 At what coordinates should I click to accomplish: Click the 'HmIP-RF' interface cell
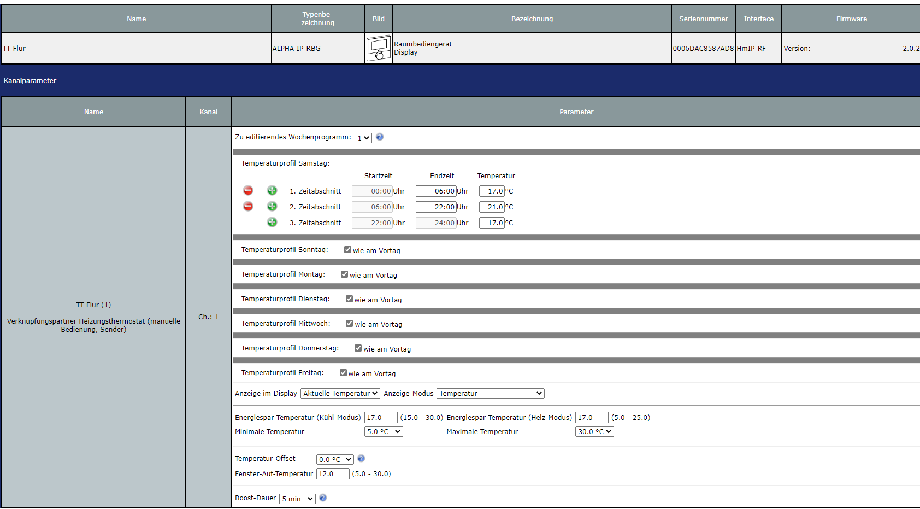[x=758, y=48]
